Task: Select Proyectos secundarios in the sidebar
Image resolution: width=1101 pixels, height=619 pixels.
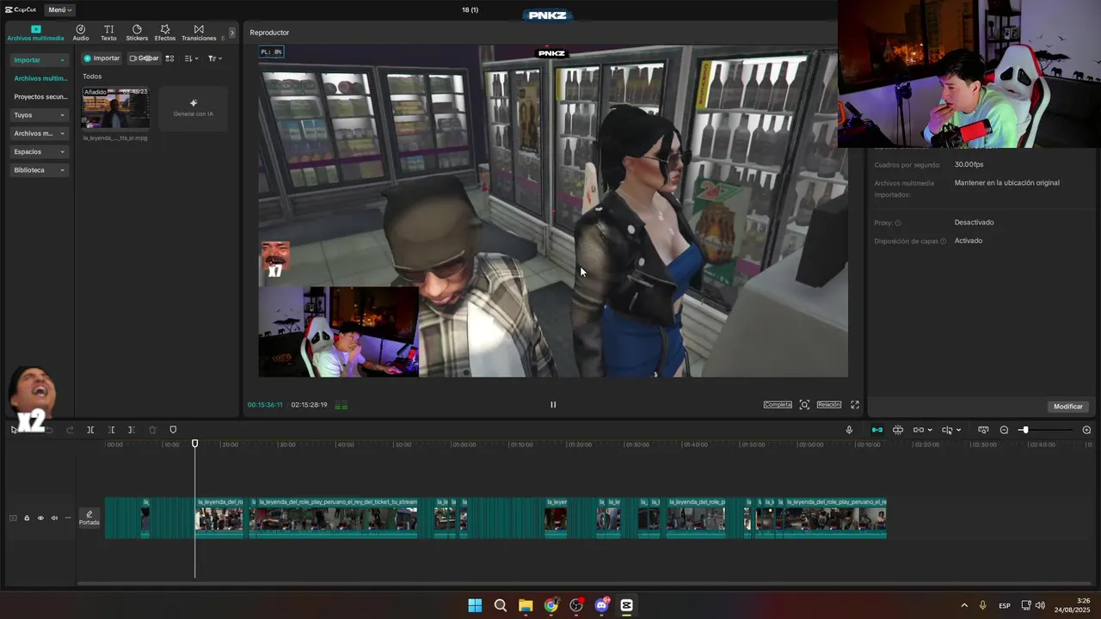Action: (40, 96)
